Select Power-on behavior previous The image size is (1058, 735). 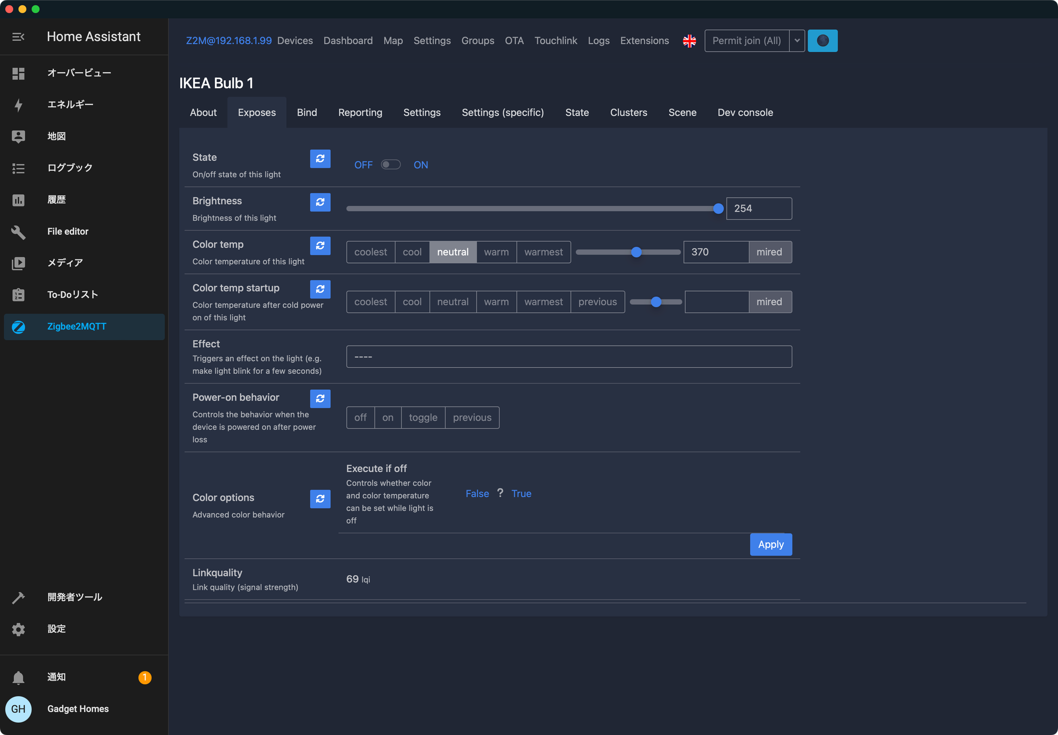click(472, 418)
